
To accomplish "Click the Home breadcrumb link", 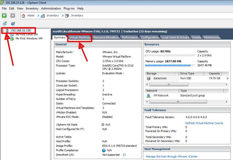I will [x=31, y=15].
